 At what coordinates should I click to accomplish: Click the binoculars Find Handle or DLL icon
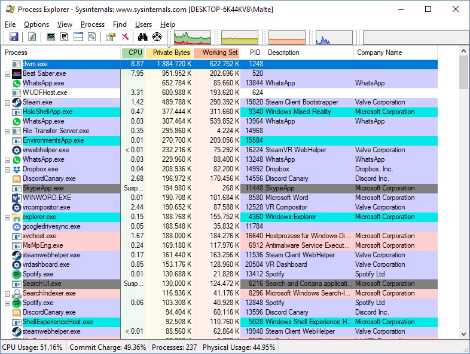[x=143, y=37]
